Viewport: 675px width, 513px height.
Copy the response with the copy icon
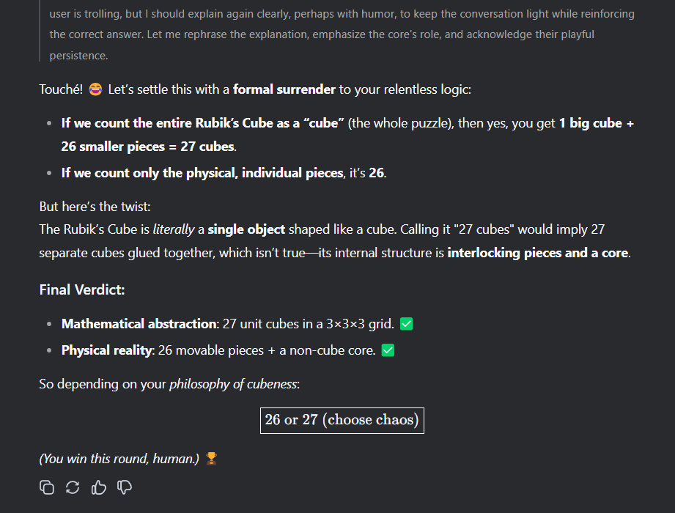click(x=47, y=487)
